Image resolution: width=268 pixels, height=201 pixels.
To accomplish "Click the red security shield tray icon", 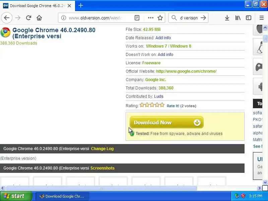I will pos(243,196).
